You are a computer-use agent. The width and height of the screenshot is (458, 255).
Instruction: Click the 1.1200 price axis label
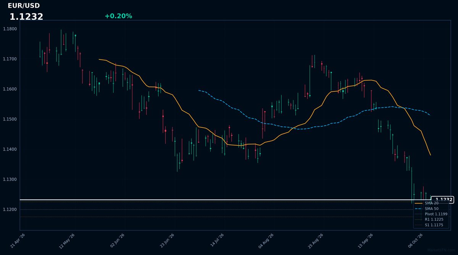pos(10,210)
